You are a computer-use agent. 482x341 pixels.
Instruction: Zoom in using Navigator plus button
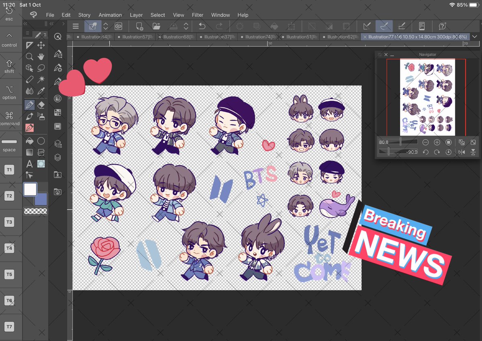coord(437,142)
